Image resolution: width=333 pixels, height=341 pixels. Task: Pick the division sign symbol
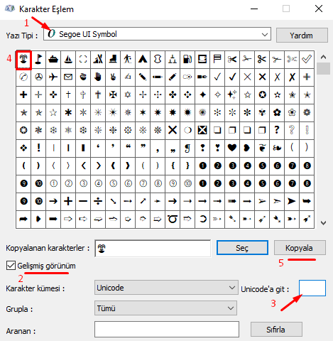[98, 201]
